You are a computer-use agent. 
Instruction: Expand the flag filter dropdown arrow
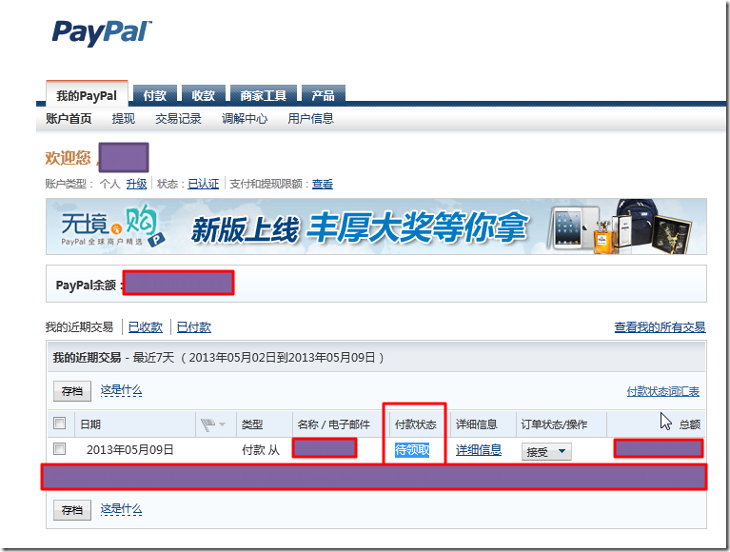coord(222,424)
